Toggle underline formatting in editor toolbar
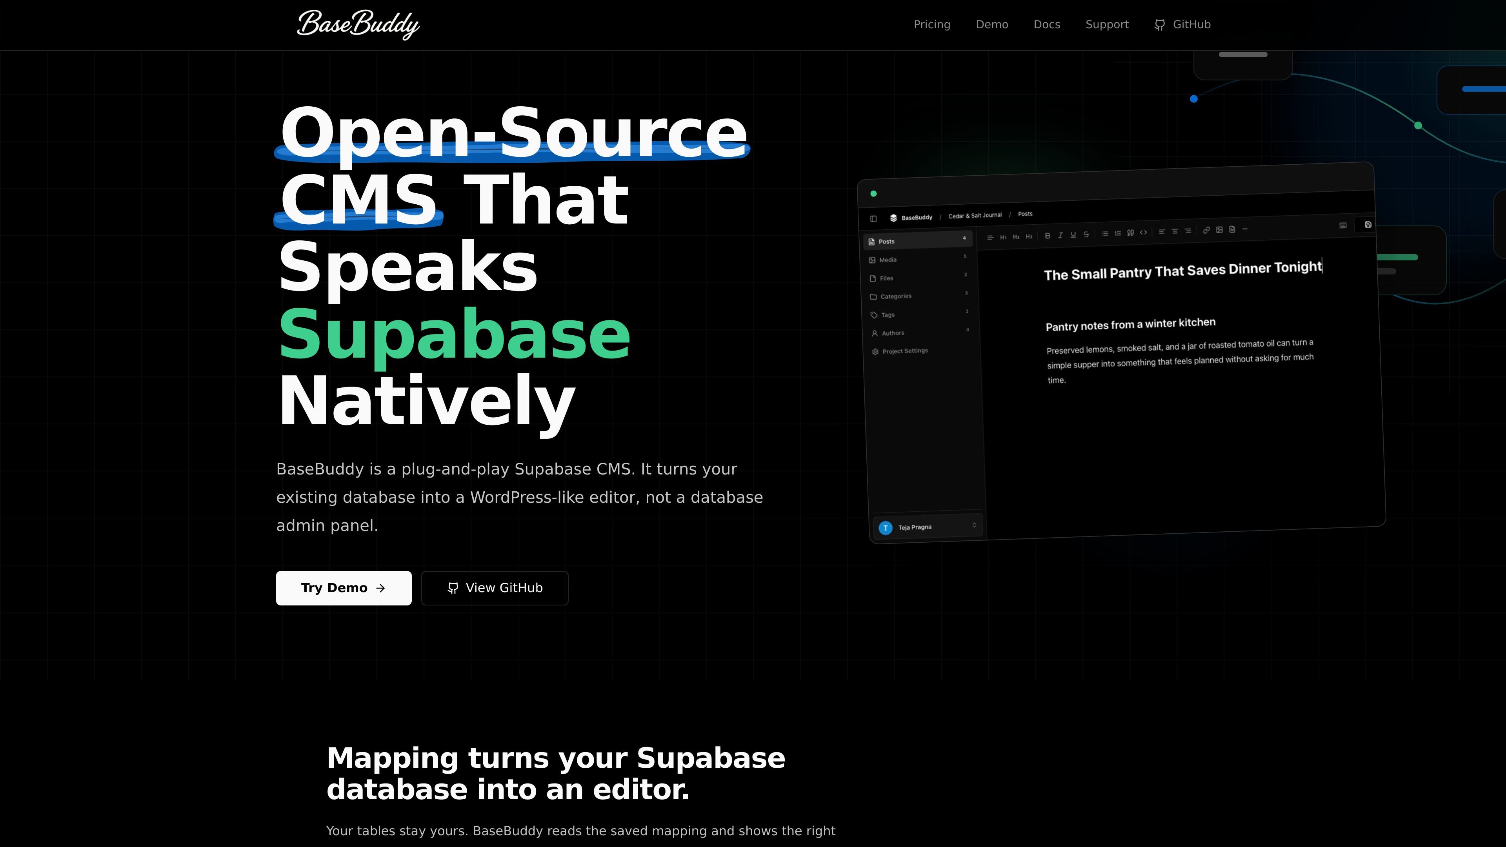Viewport: 1506px width, 847px height. [1073, 235]
